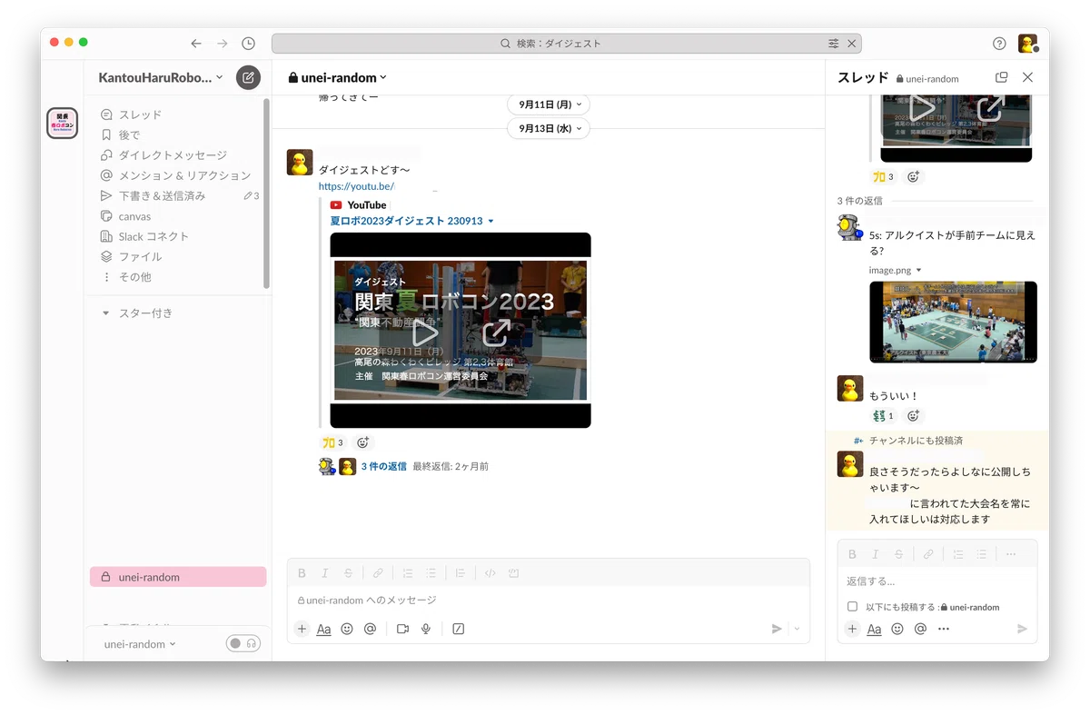Record an audio clip with the microphone
Screen dimensions: 1090x715
coord(425,629)
